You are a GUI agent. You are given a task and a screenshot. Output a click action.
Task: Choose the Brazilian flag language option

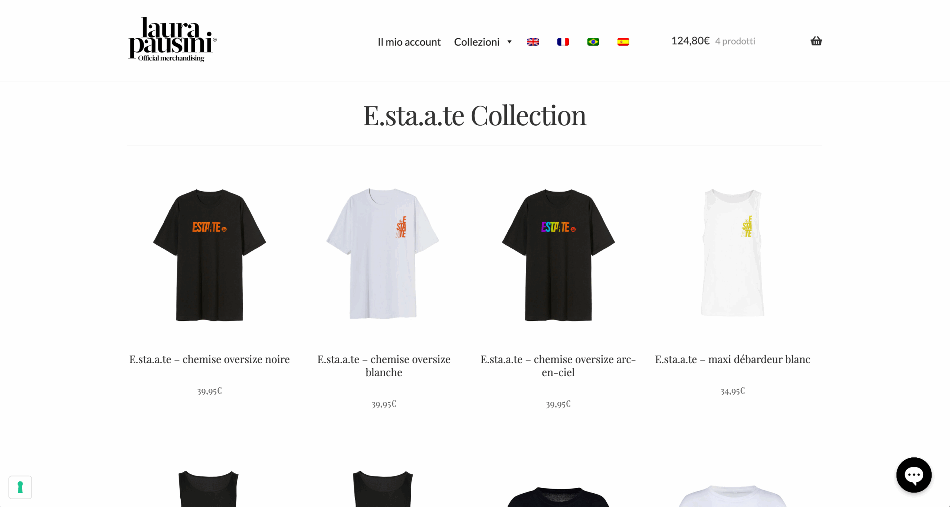[593, 42]
